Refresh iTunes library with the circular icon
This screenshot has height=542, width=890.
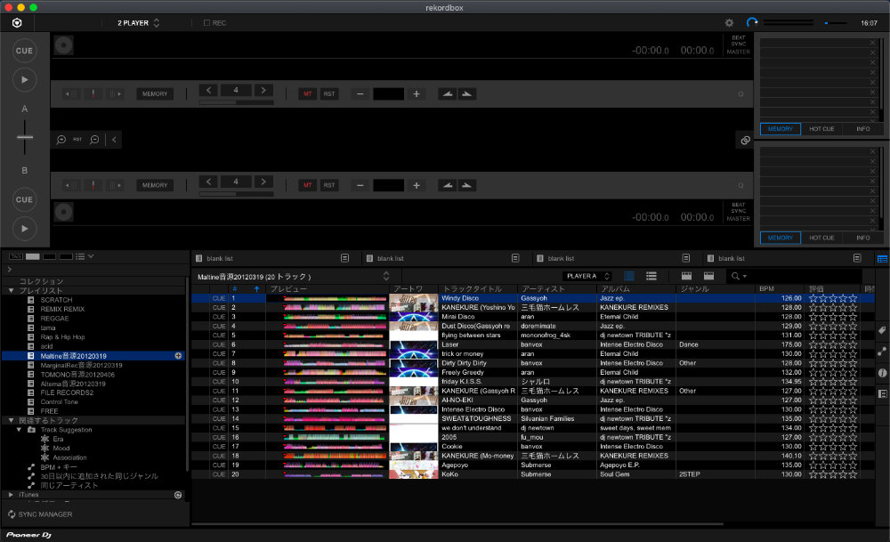178,495
